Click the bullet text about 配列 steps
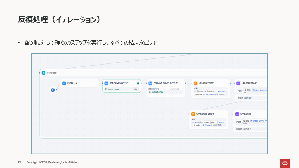 90,42
